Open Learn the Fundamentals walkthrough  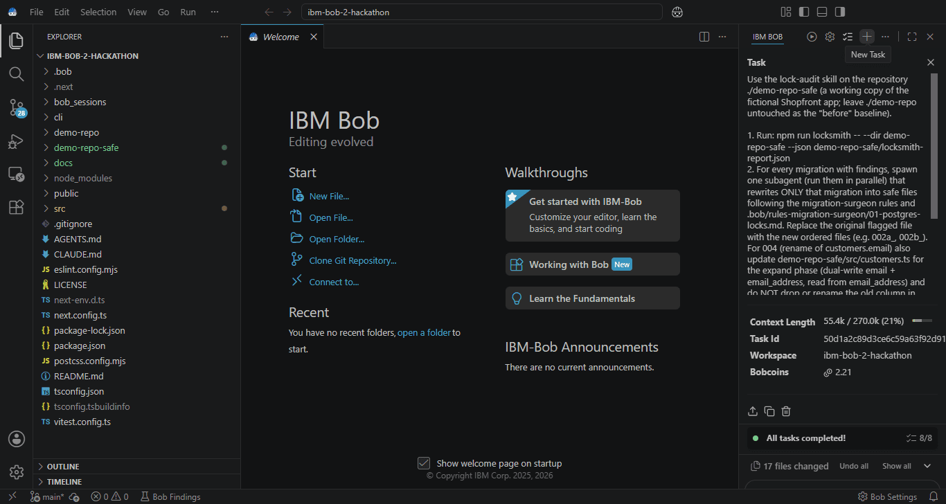coord(593,298)
